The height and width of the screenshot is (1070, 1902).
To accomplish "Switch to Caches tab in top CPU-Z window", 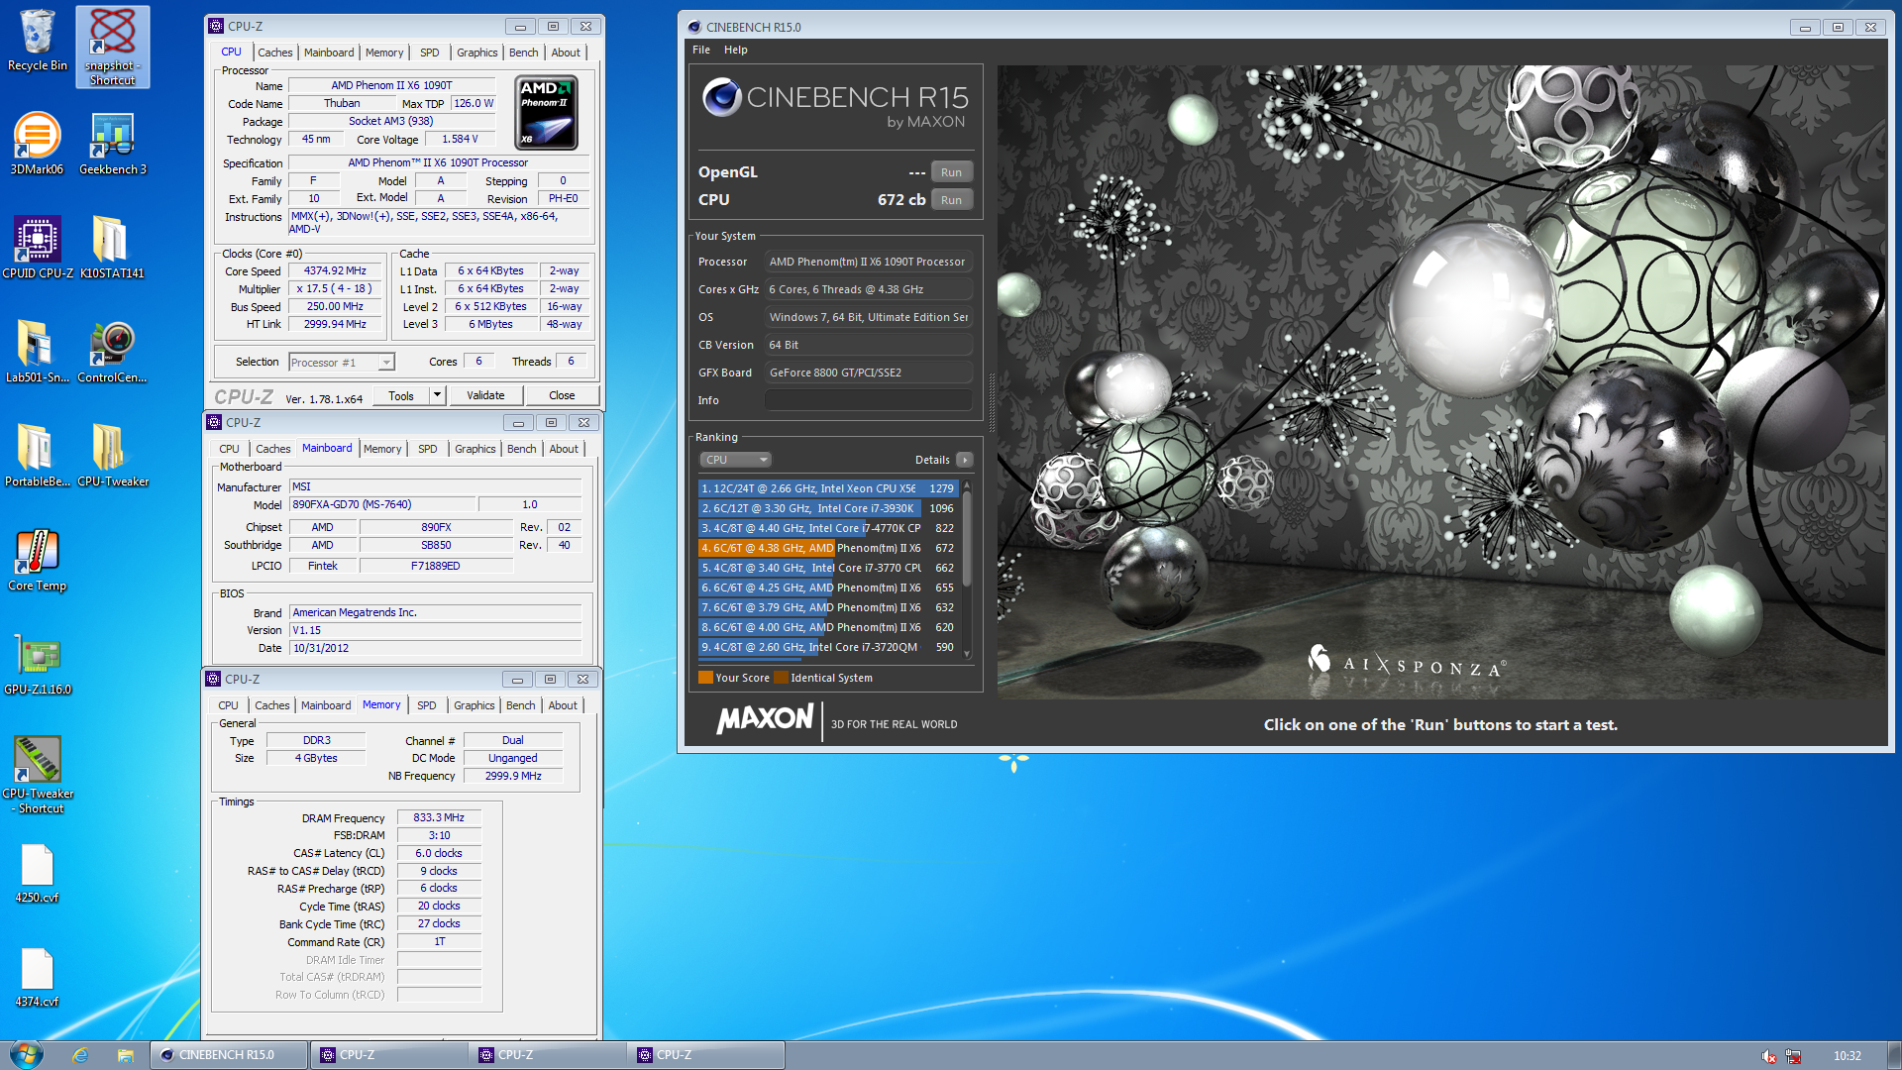I will [275, 53].
